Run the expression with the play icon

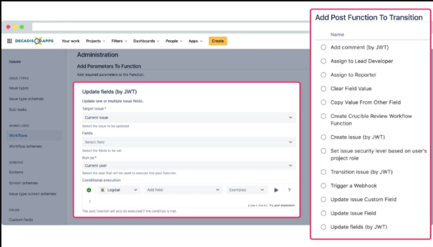[x=276, y=190]
